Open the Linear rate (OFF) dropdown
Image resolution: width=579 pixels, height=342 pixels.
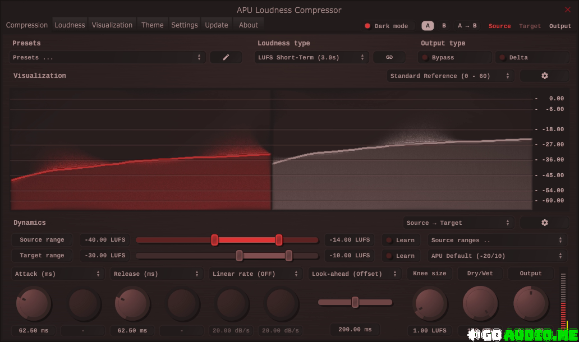pyautogui.click(x=255, y=274)
